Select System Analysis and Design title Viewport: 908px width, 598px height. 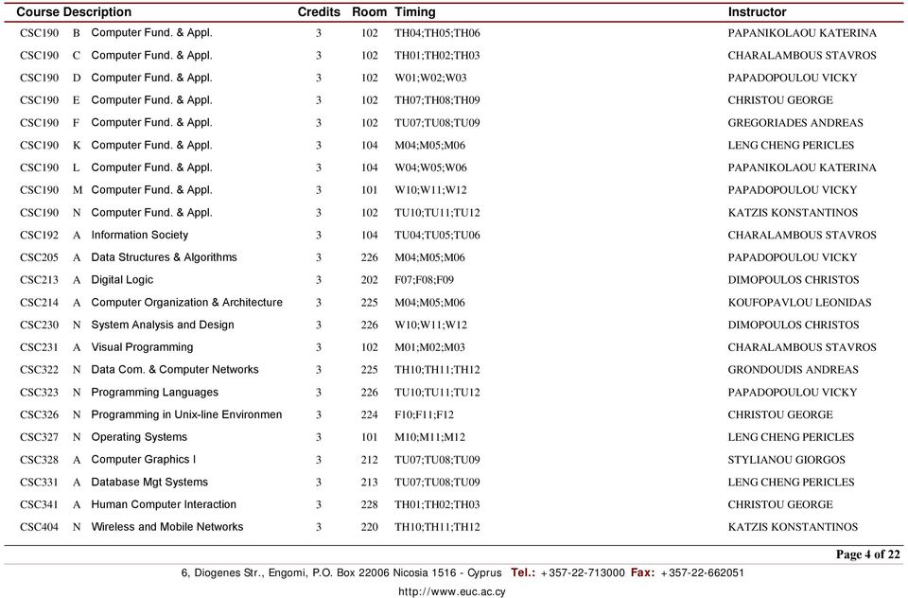(163, 325)
